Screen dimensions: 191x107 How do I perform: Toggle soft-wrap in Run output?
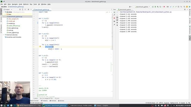[117, 18]
